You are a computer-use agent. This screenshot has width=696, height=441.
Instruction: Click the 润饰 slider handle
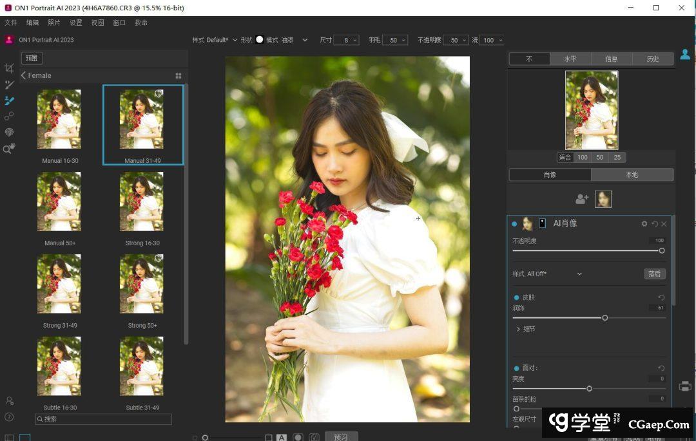pos(604,317)
